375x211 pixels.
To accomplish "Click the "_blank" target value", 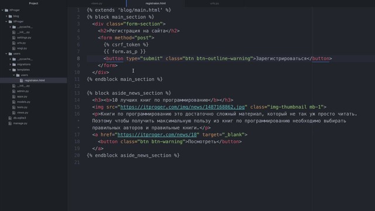I will (x=233, y=135).
